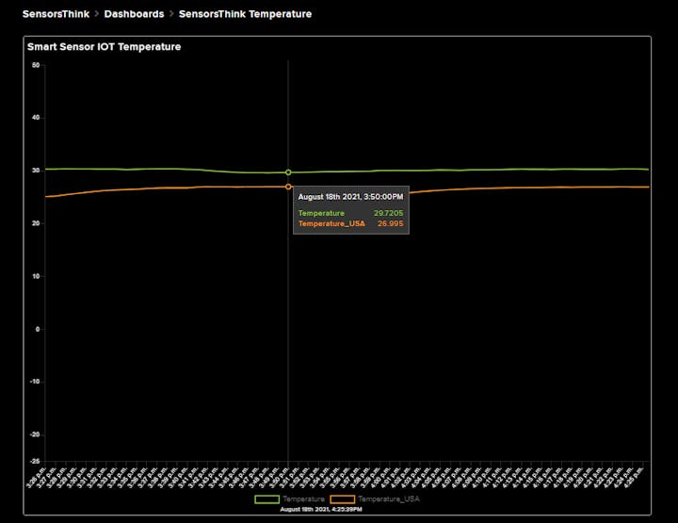Click the chevron after the Dashboards breadcrumb
Image resolution: width=678 pixels, height=523 pixels.
[171, 14]
